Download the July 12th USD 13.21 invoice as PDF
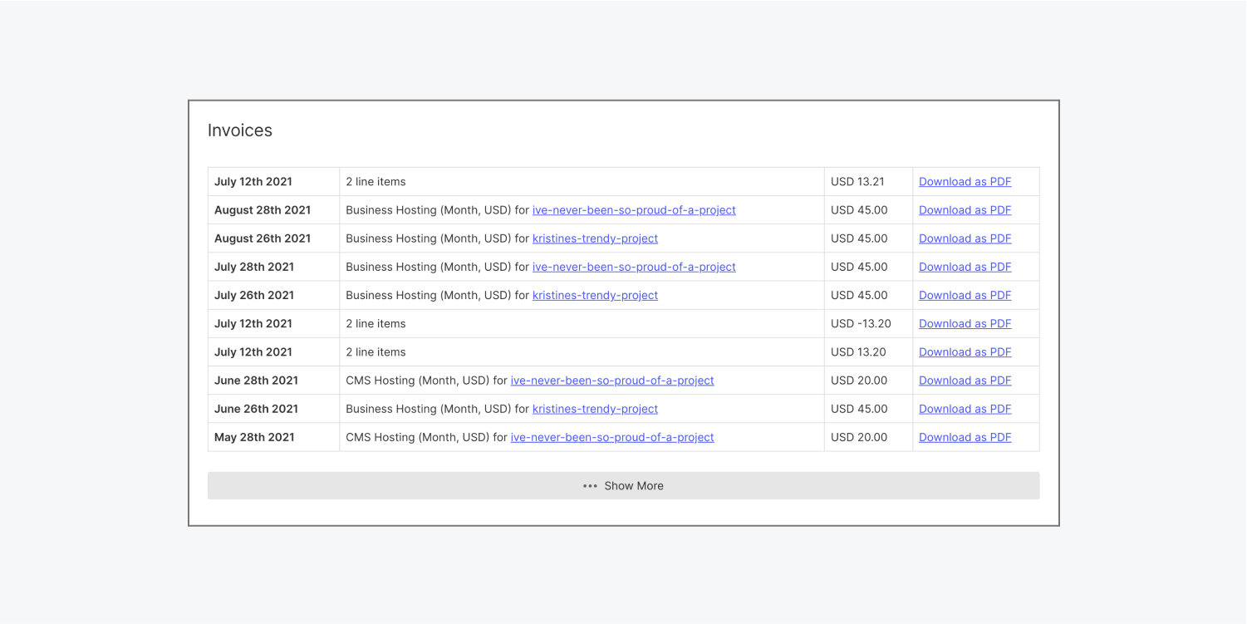Viewport: 1247px width, 624px height. (x=965, y=181)
